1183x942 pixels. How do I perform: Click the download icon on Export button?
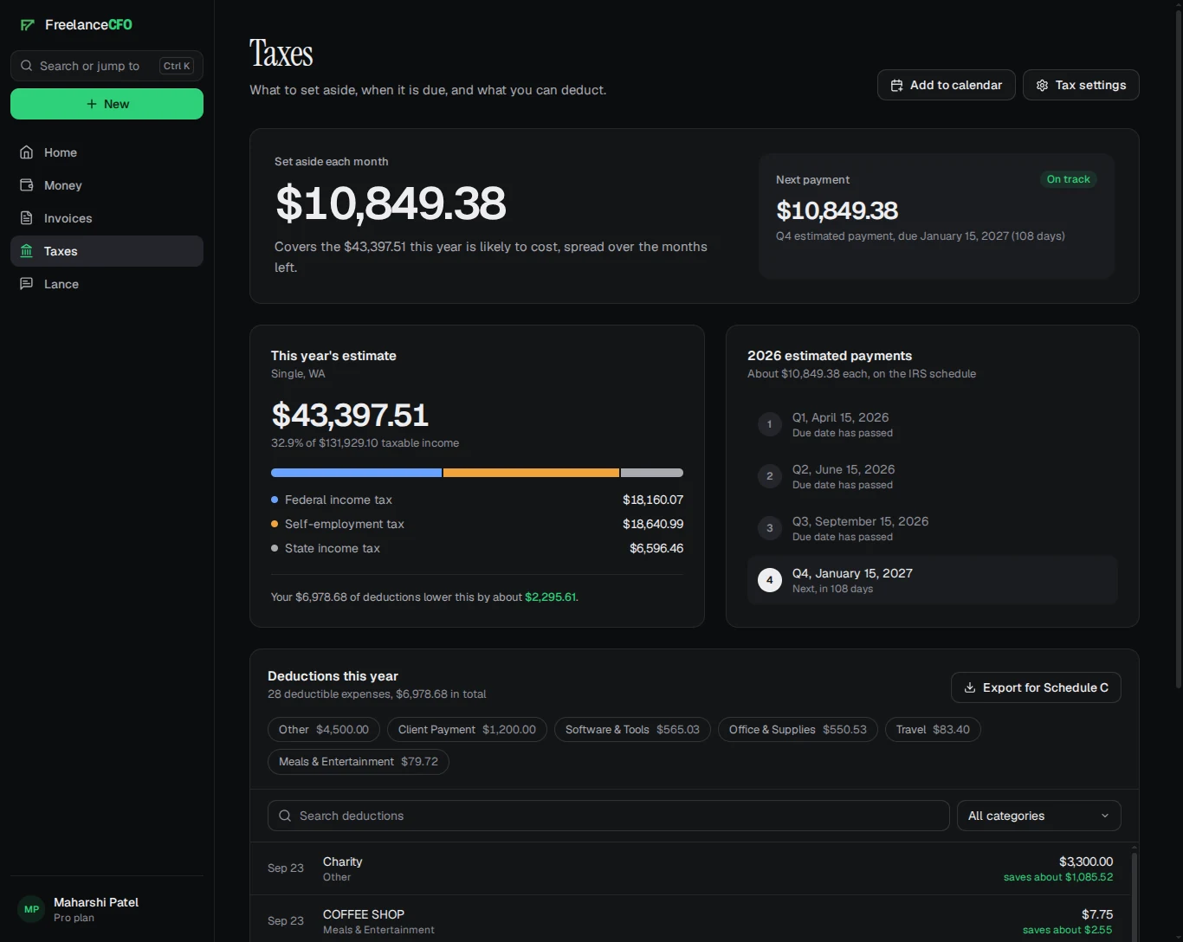tap(970, 687)
